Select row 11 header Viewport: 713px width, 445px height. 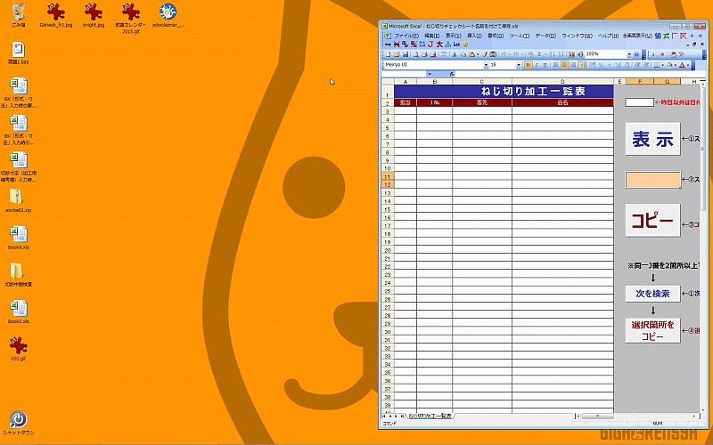[388, 176]
